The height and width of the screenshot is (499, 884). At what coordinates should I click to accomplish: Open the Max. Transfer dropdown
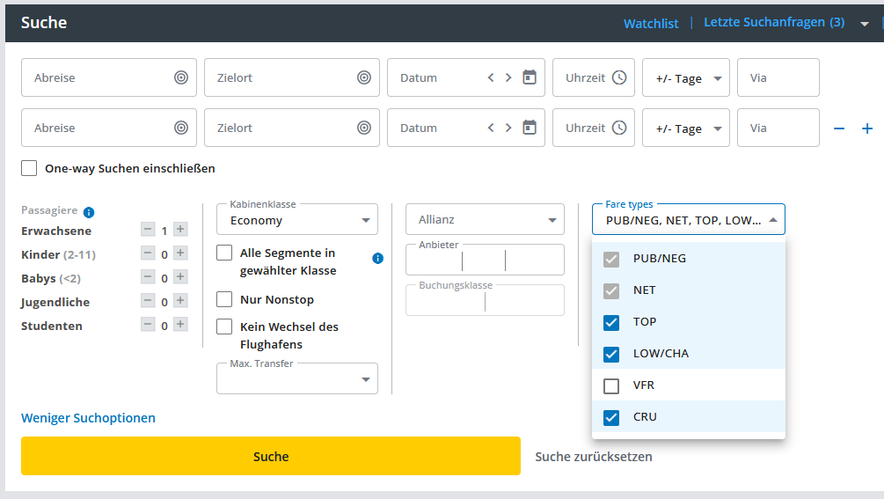[x=297, y=378]
